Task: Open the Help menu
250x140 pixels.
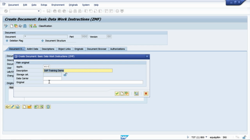Action: pyautogui.click(x=96, y=5)
